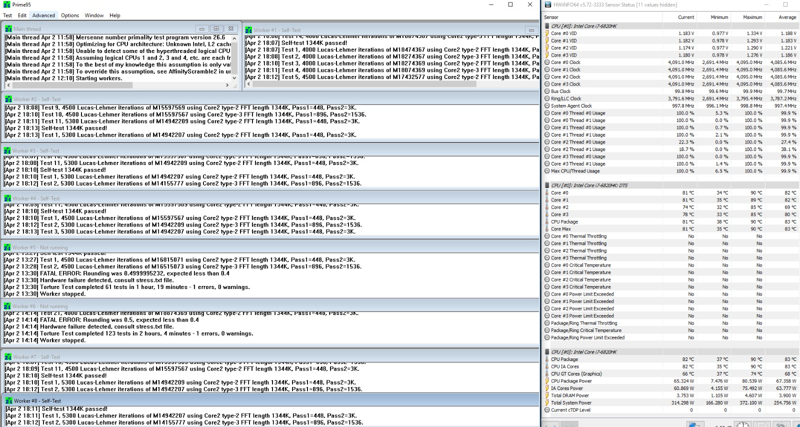
Task: Select the Package/Ring Thermal Throttling row
Action: point(671,323)
